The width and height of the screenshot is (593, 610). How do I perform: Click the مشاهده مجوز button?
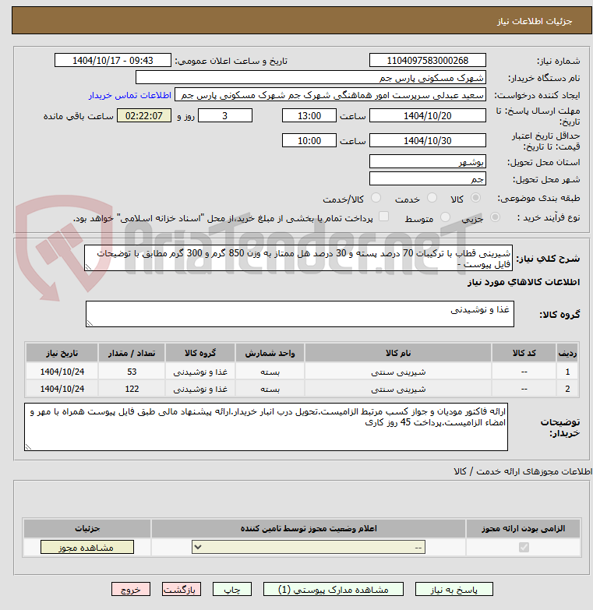click(86, 548)
